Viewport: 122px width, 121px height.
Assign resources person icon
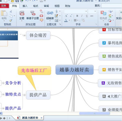coord(110,16)
